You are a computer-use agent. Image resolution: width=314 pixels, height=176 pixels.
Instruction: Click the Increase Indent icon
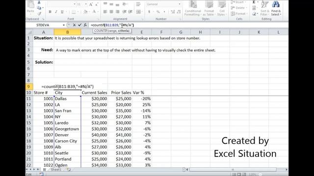click(x=131, y=12)
